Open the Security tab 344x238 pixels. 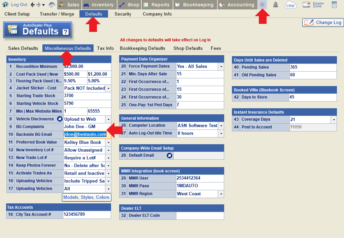(x=123, y=14)
